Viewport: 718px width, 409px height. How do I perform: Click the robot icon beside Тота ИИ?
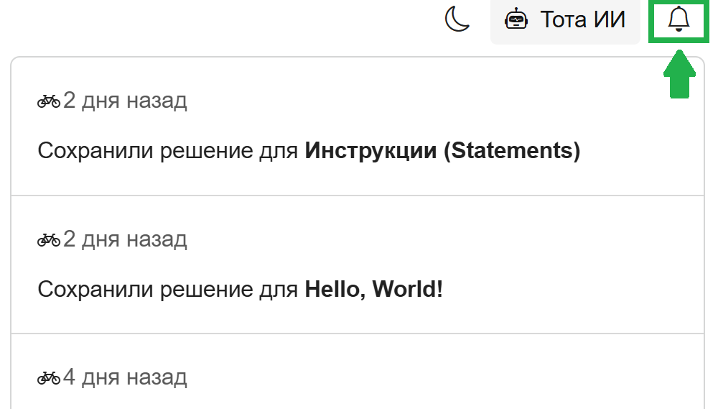[x=516, y=19]
